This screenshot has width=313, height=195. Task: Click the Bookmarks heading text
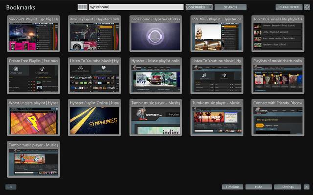[21, 8]
